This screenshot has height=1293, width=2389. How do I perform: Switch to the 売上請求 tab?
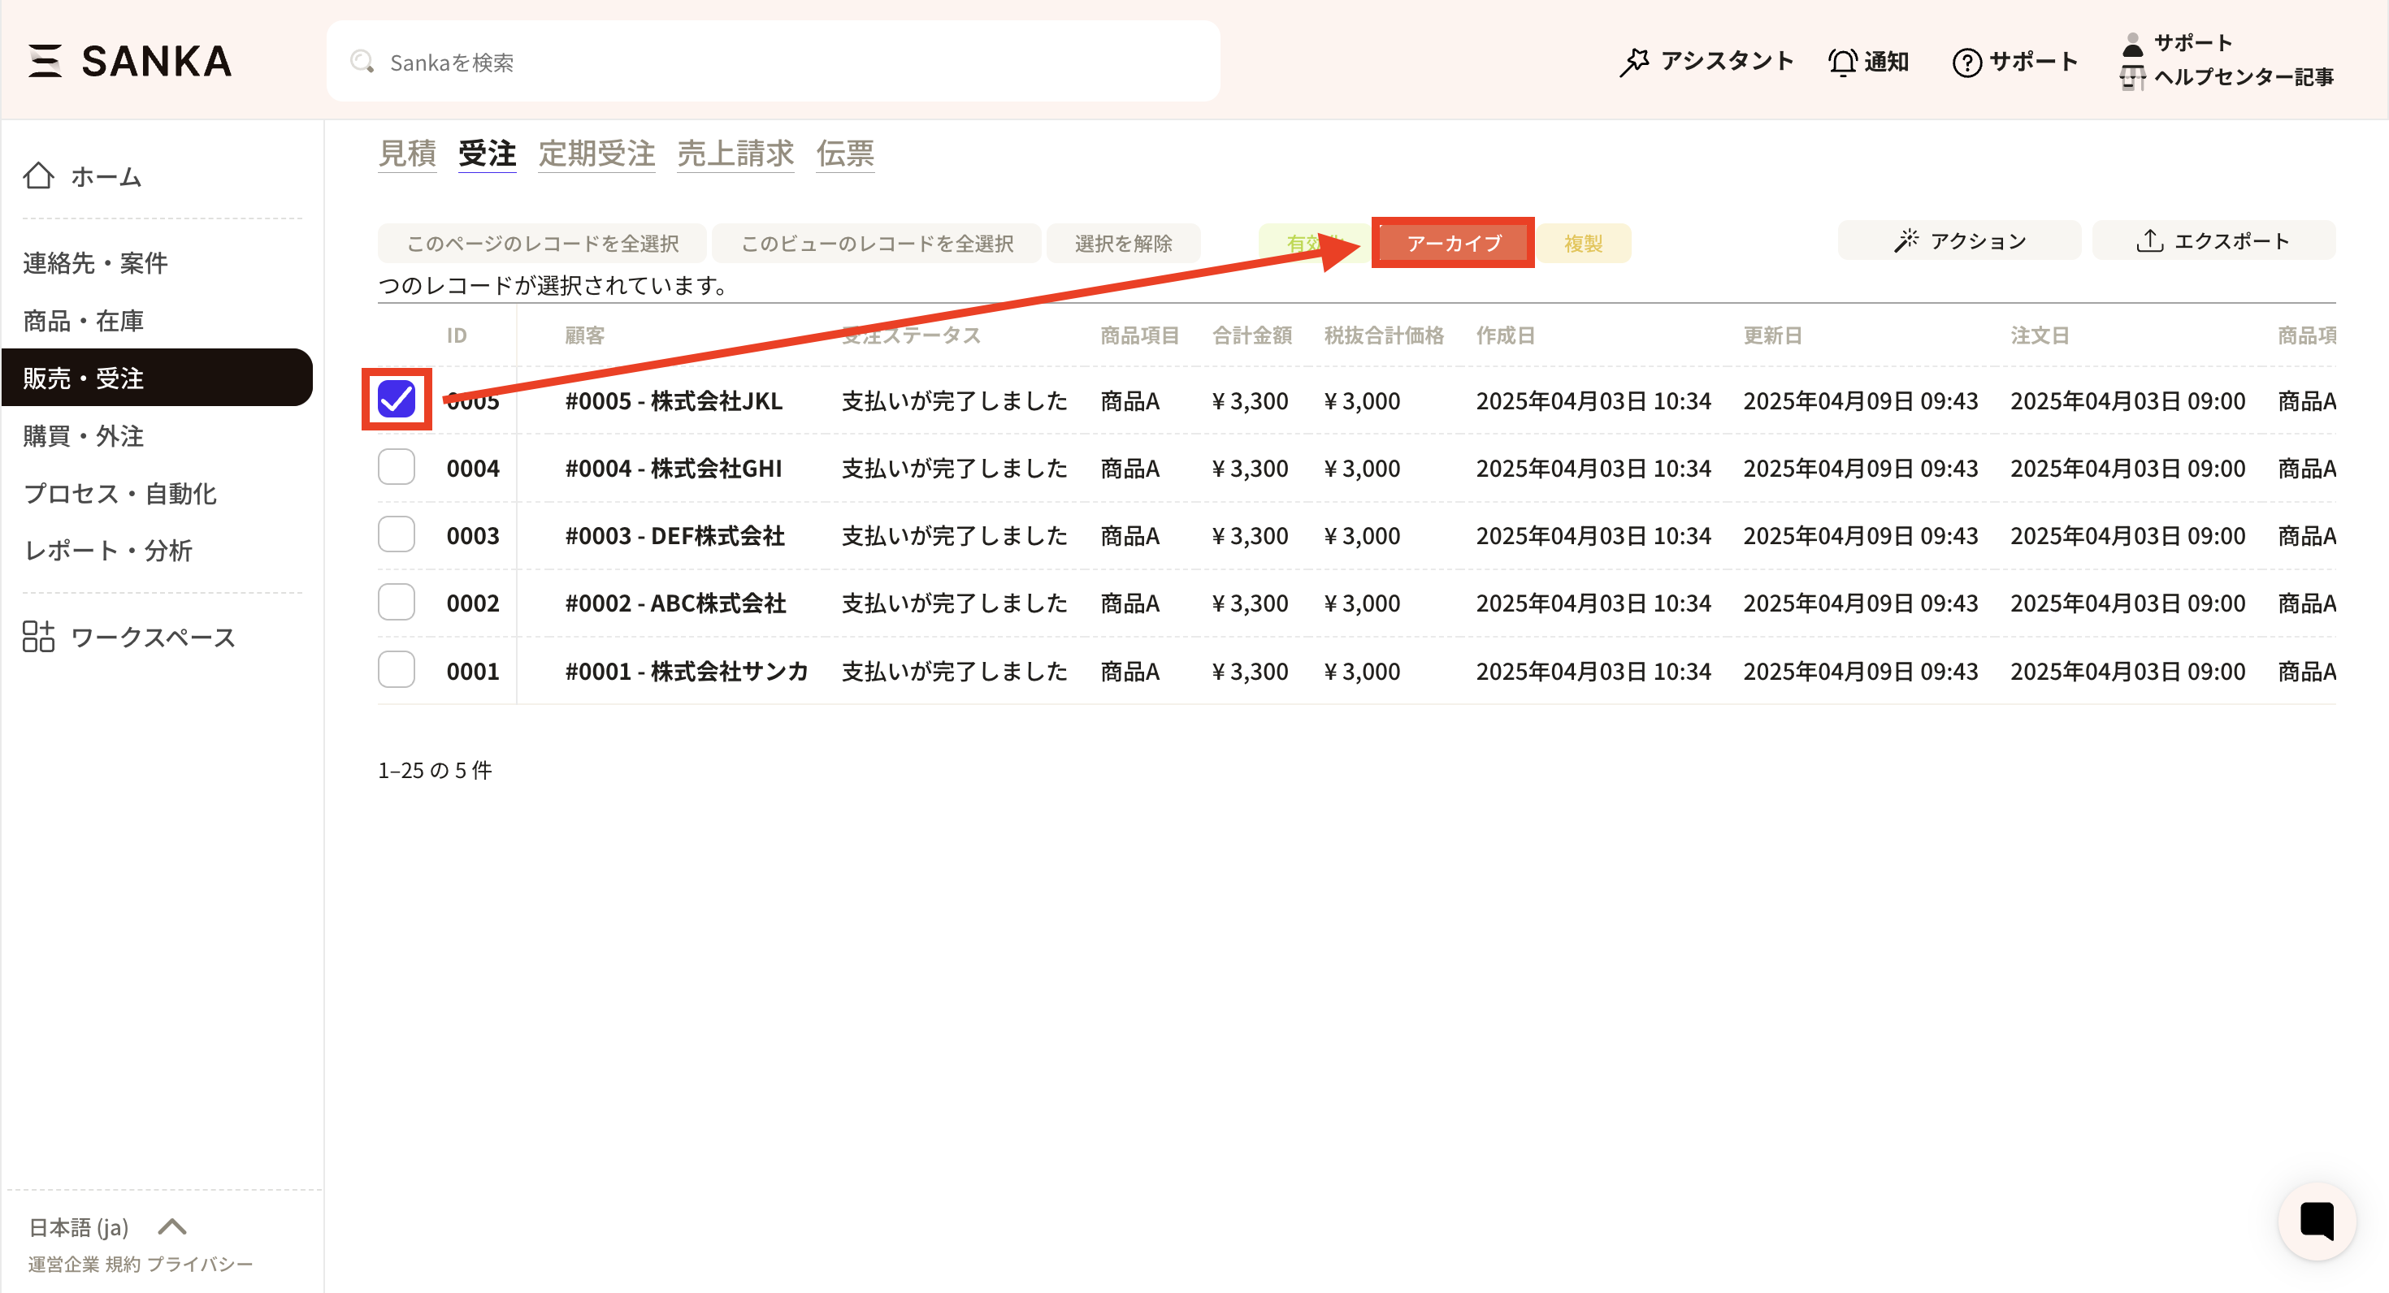click(735, 153)
